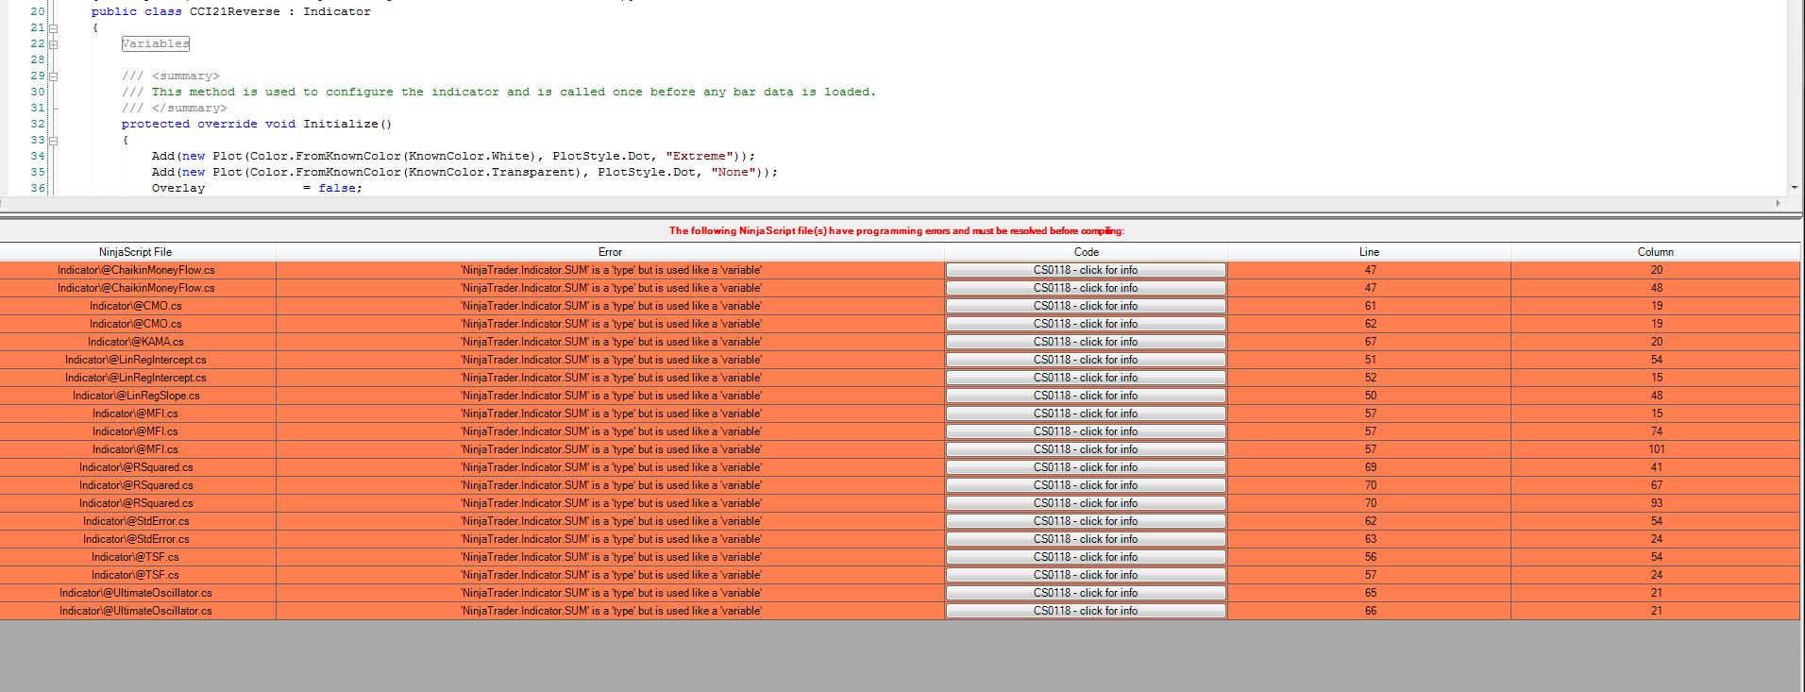Select the Indicator\@UltimateOscillator.cs file cell for line 66
The width and height of the screenshot is (1805, 692).
[136, 611]
